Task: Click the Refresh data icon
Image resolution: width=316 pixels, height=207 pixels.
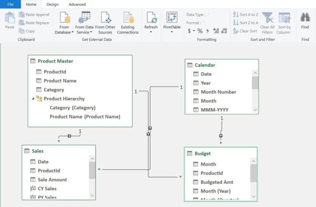Action: [x=151, y=18]
